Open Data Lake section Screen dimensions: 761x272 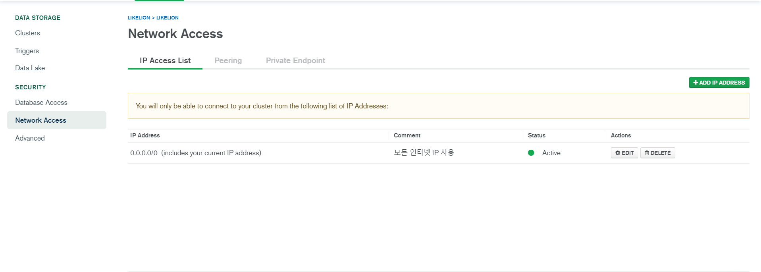(30, 68)
